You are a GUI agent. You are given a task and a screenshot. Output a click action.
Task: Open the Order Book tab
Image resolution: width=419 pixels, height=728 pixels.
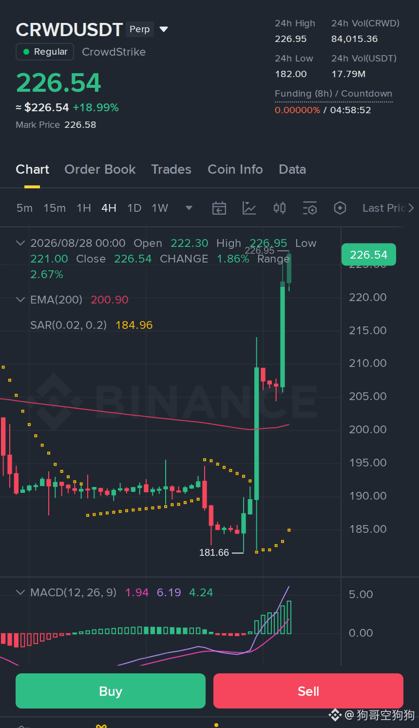click(100, 169)
